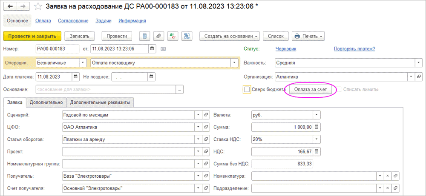The image size is (426, 196).
Task: Click ellipsis button of Основание field
Action: pyautogui.click(x=180, y=89)
